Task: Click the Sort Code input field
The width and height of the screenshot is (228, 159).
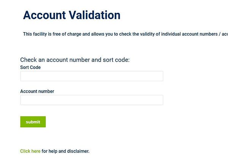Action: (92, 76)
